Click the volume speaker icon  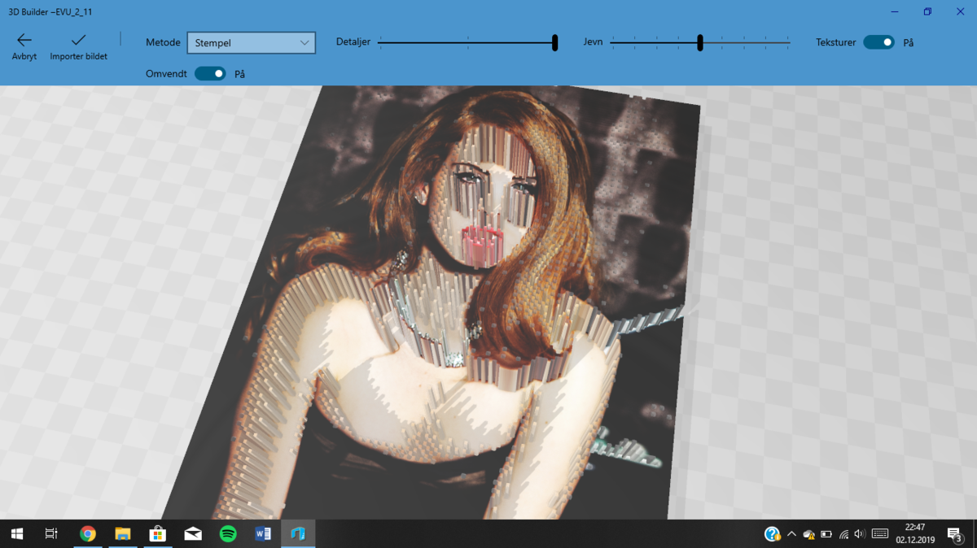pyautogui.click(x=861, y=534)
